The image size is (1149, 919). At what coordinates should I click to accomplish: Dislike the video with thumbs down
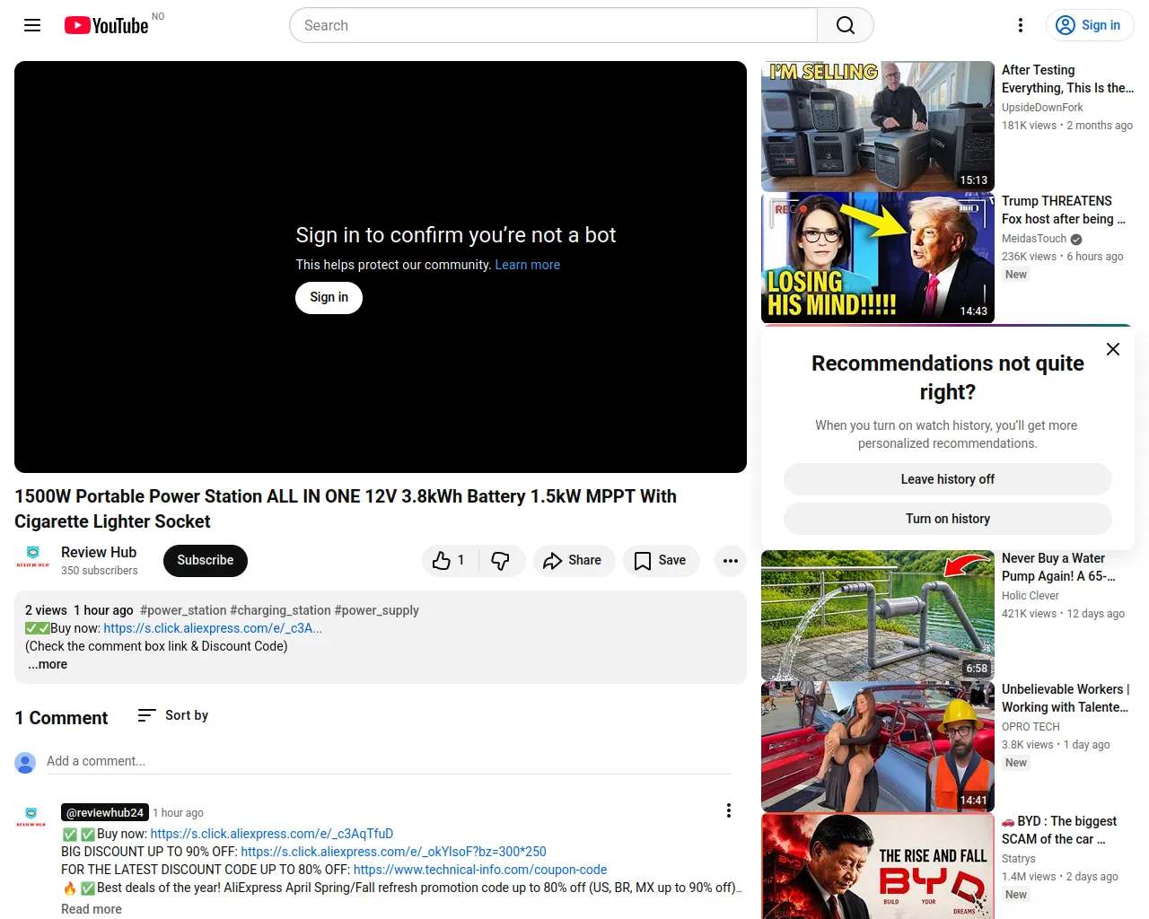coord(501,561)
